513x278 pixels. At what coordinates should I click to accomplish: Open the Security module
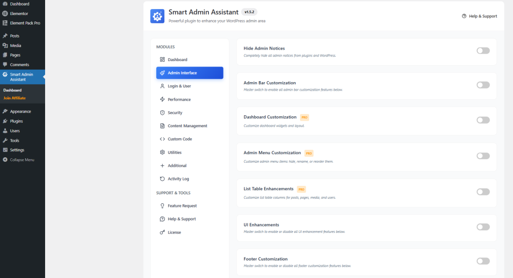(x=190, y=113)
